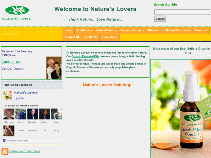This screenshot has width=211, height=158.
Task: Click the Like button for Nature's Lovers
Action: (x=20, y=98)
